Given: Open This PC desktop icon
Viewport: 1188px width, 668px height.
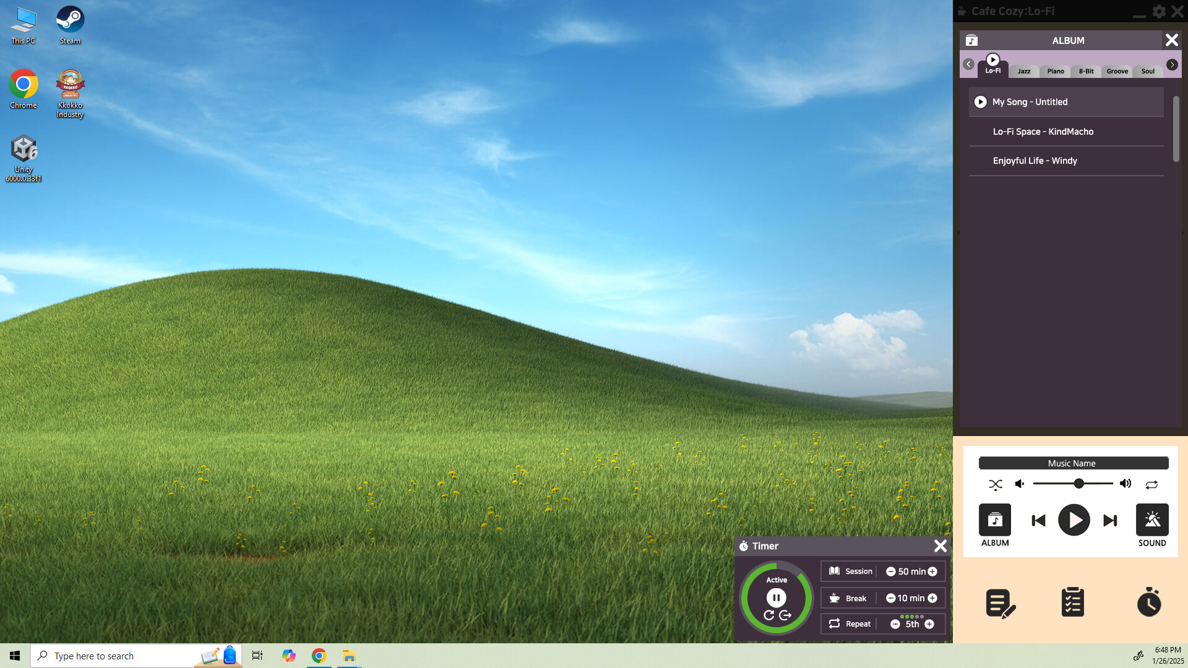Looking at the screenshot, I should click(23, 26).
